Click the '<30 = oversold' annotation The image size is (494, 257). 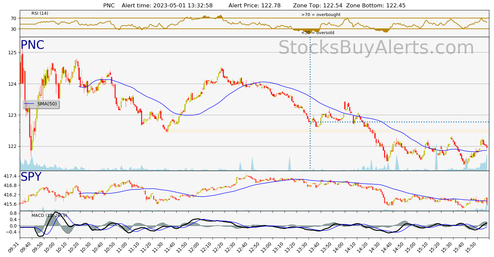[318, 33]
